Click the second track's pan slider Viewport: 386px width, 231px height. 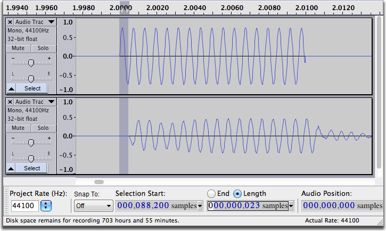(31, 159)
